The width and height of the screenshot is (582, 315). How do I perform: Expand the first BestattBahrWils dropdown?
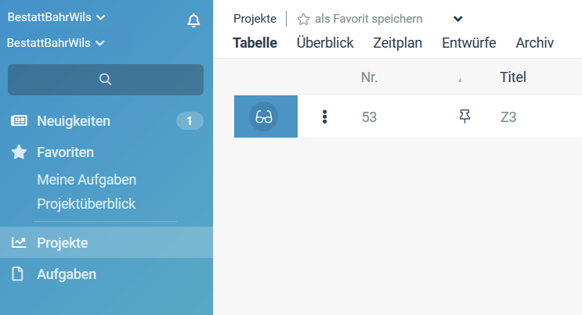(x=56, y=17)
